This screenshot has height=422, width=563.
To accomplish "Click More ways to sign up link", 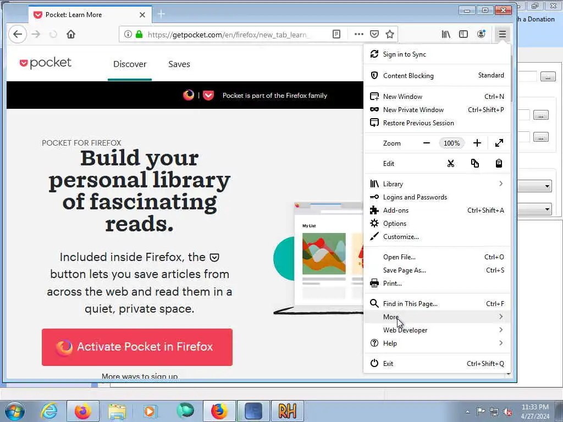I will [140, 376].
